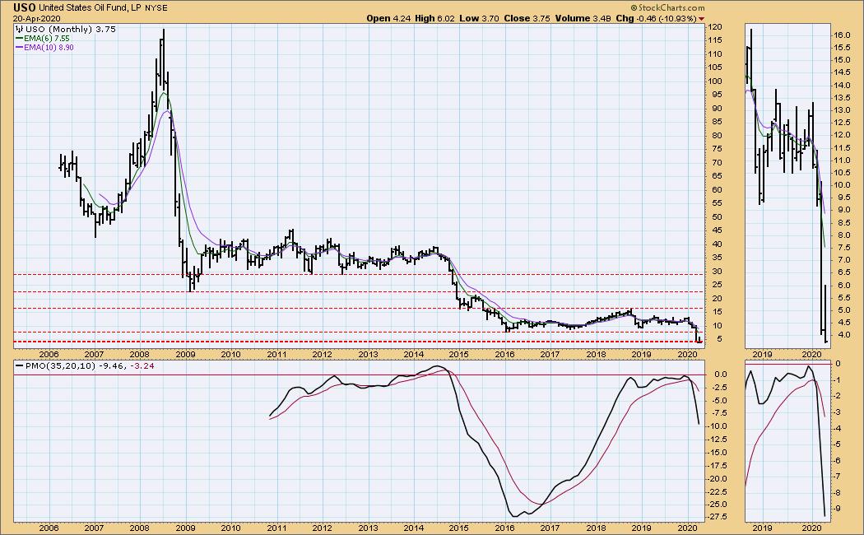This screenshot has height=535, width=864.
Task: Click the EMA(10) 8.90 legend entry
Action: pyautogui.click(x=49, y=48)
